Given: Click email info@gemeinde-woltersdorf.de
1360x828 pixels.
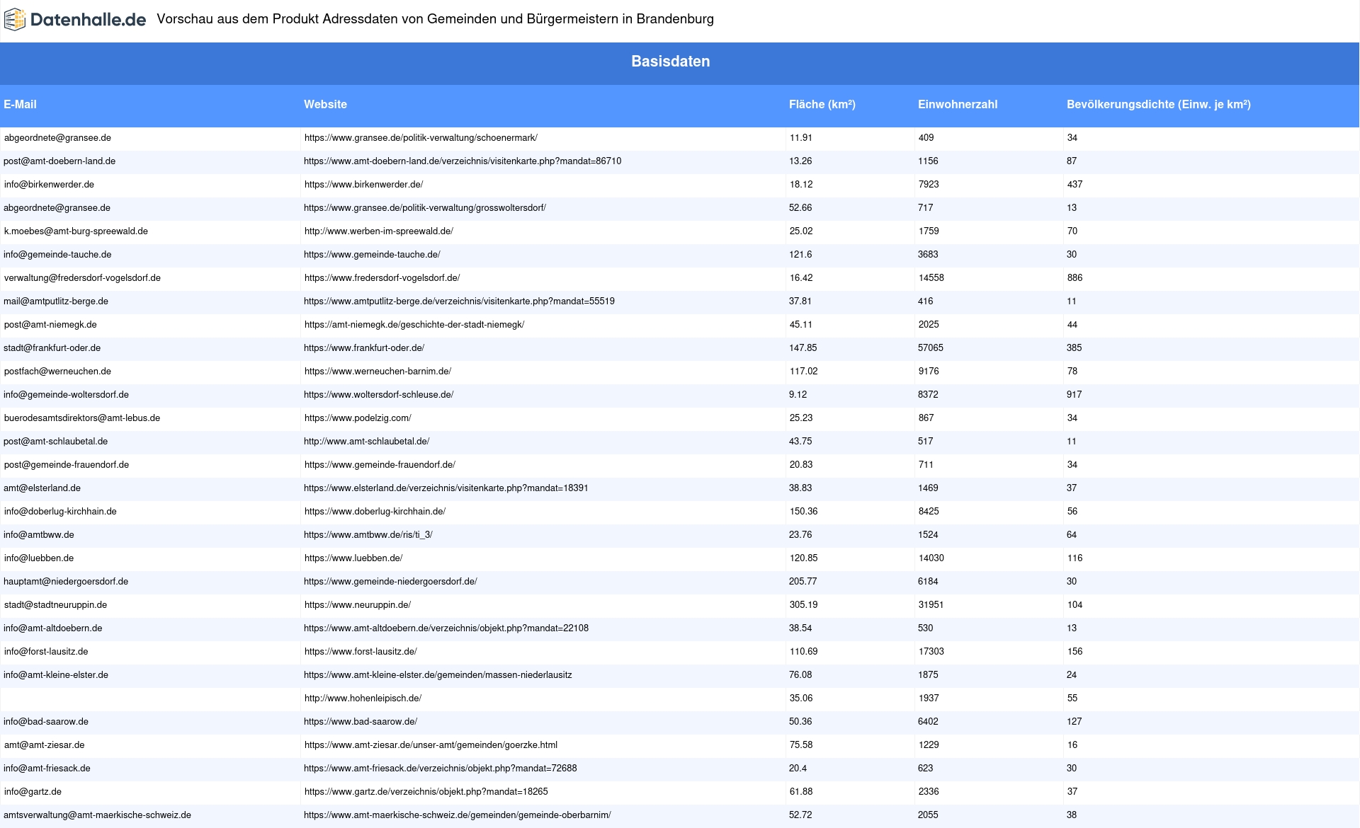Looking at the screenshot, I should [x=66, y=395].
